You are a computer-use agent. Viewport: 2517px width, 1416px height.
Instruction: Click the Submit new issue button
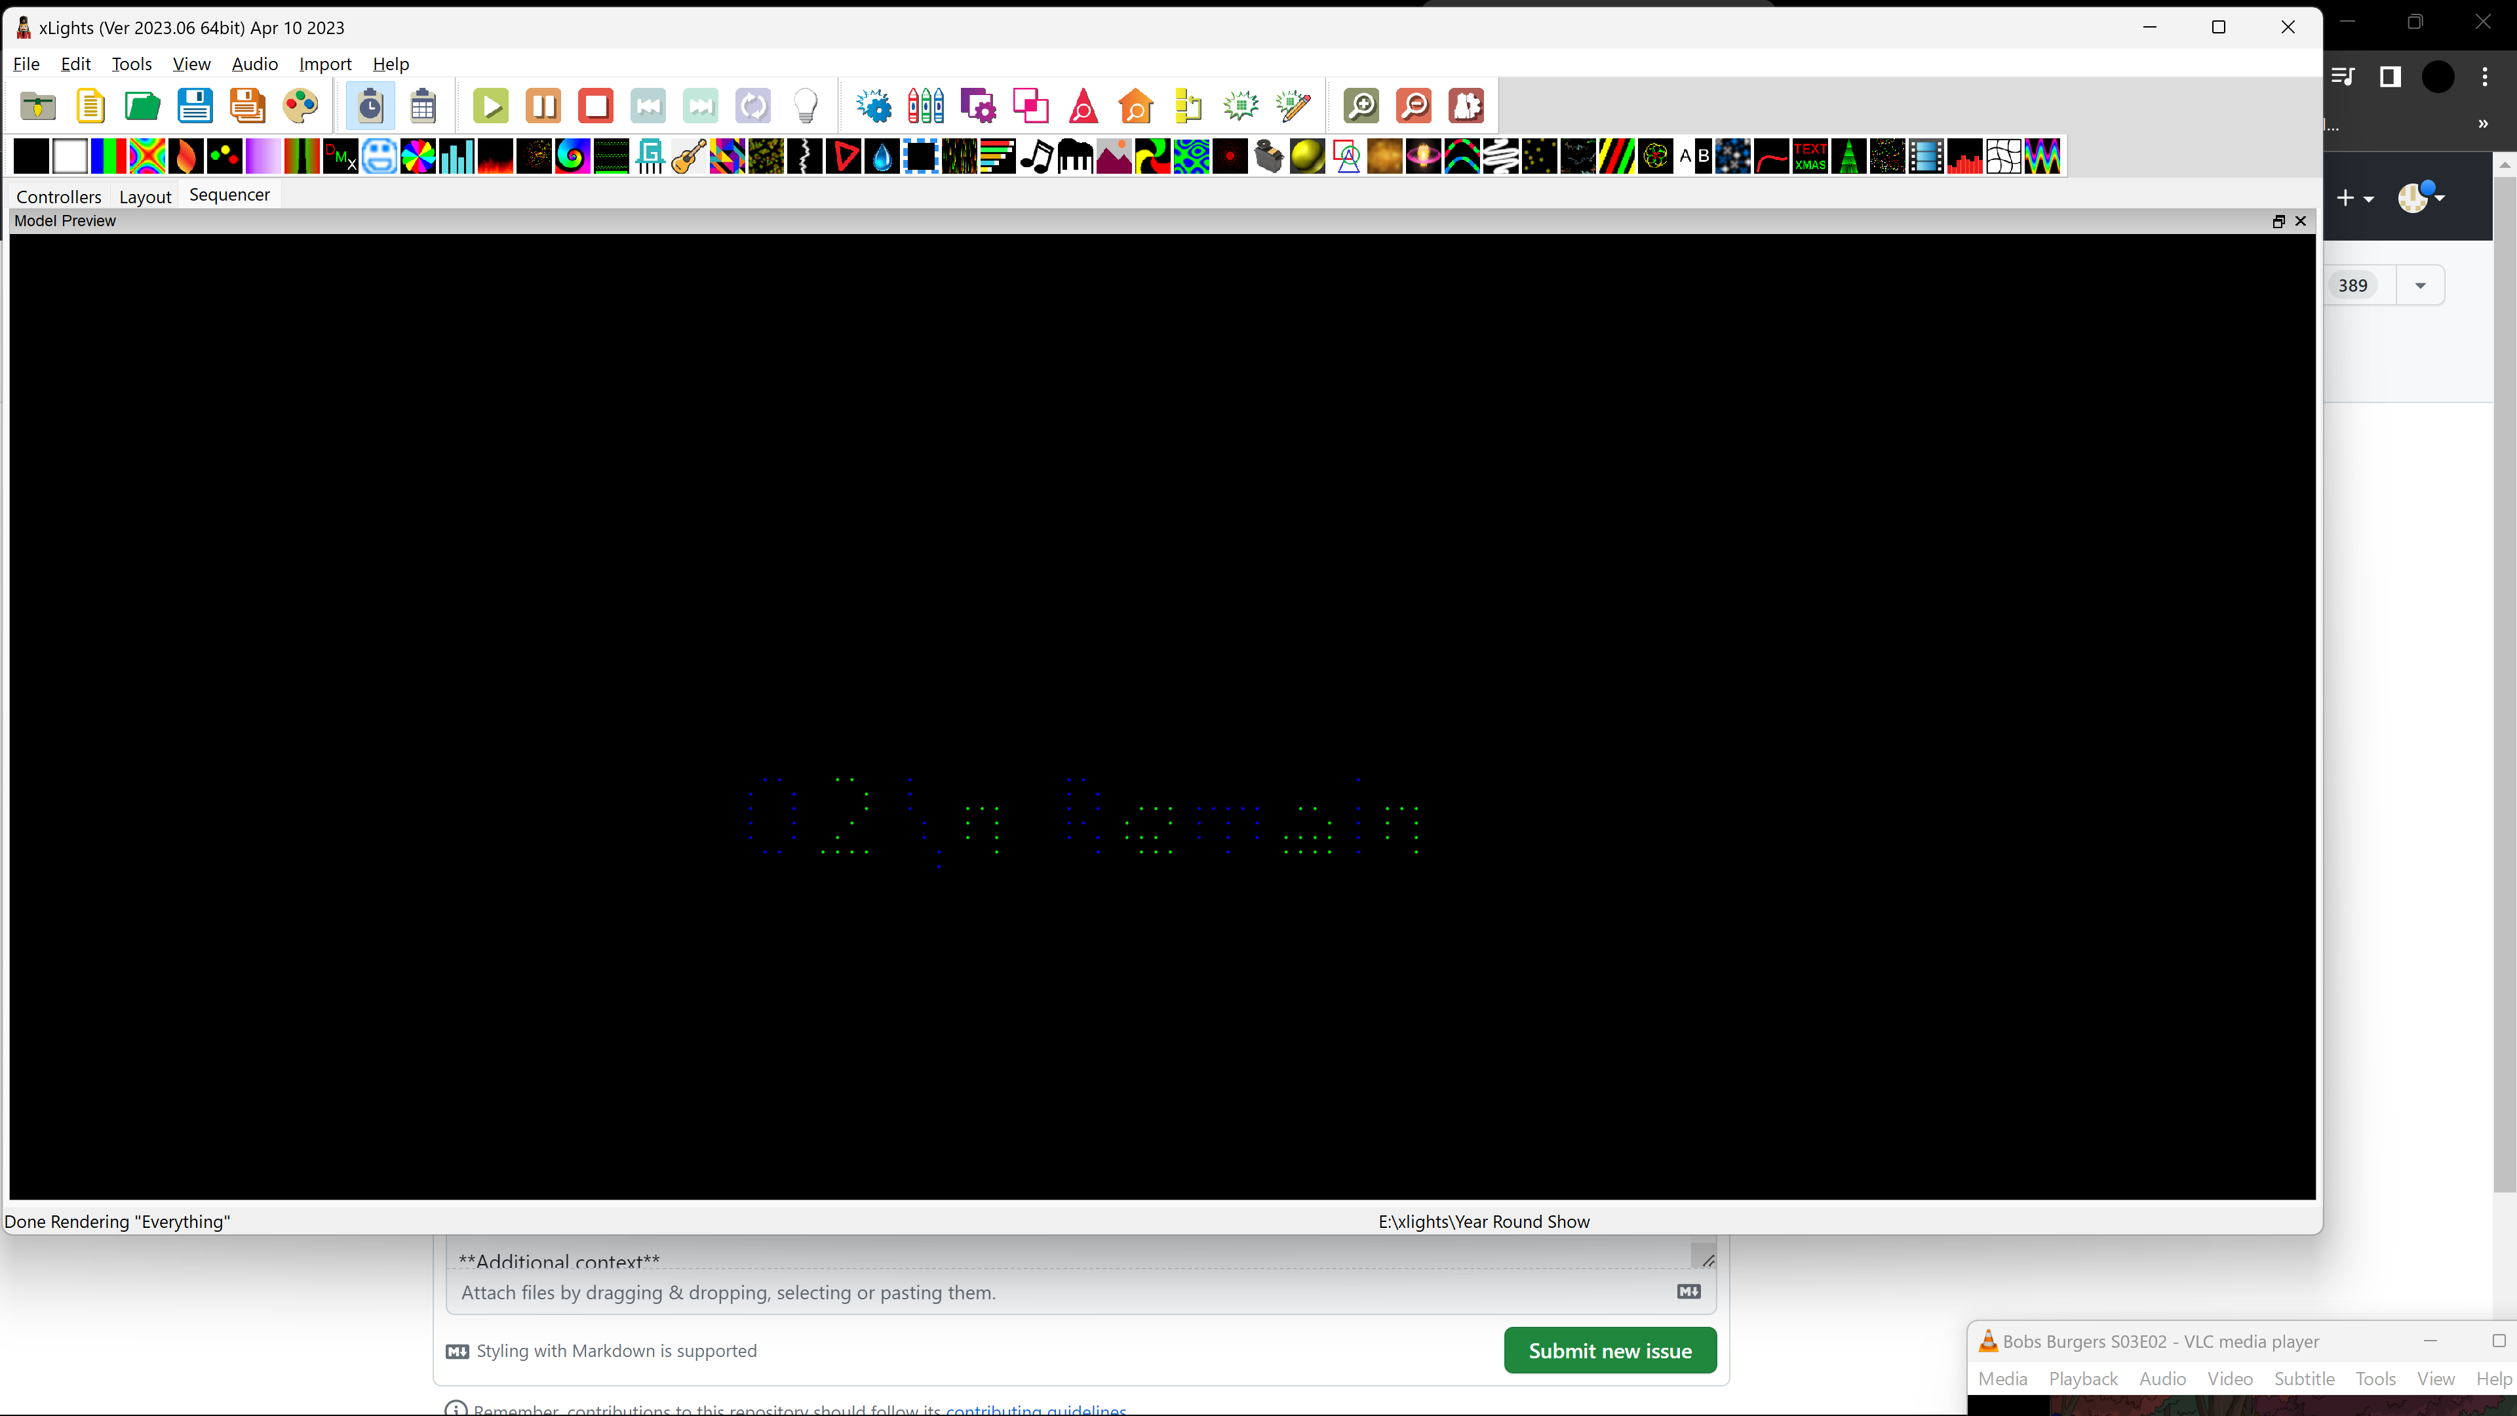pos(1610,1350)
